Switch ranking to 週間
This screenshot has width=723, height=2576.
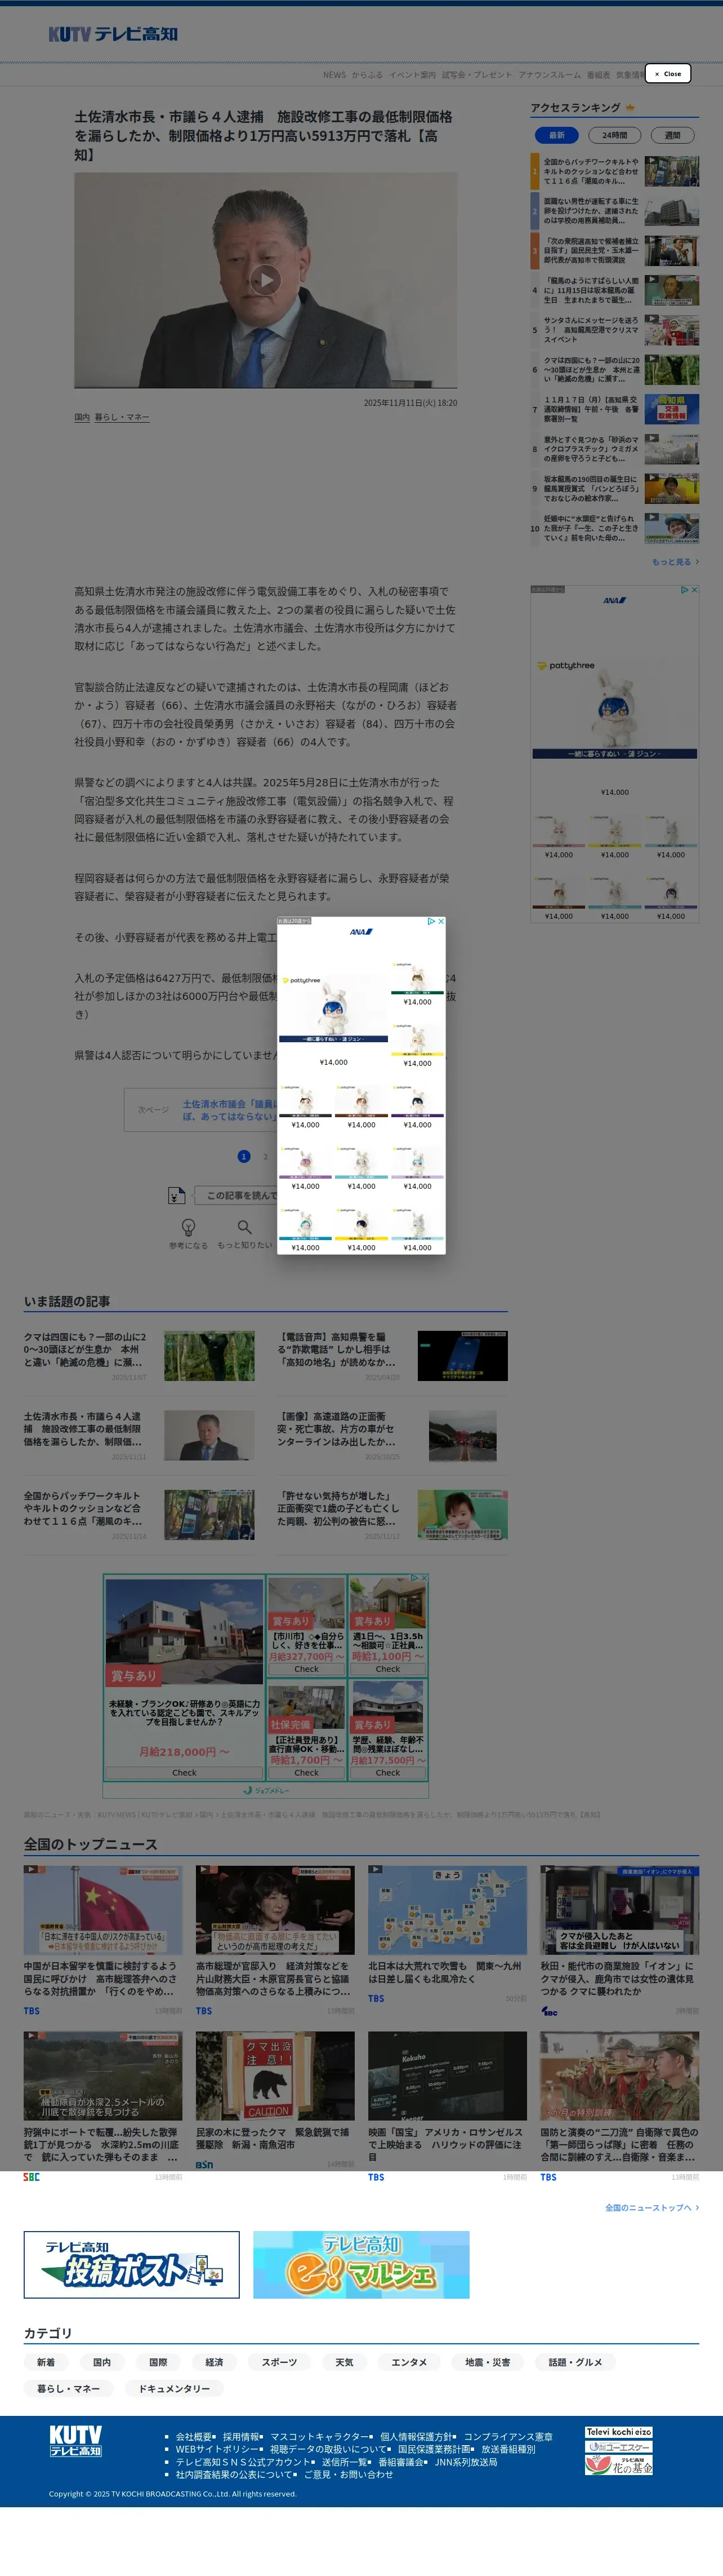coord(672,135)
